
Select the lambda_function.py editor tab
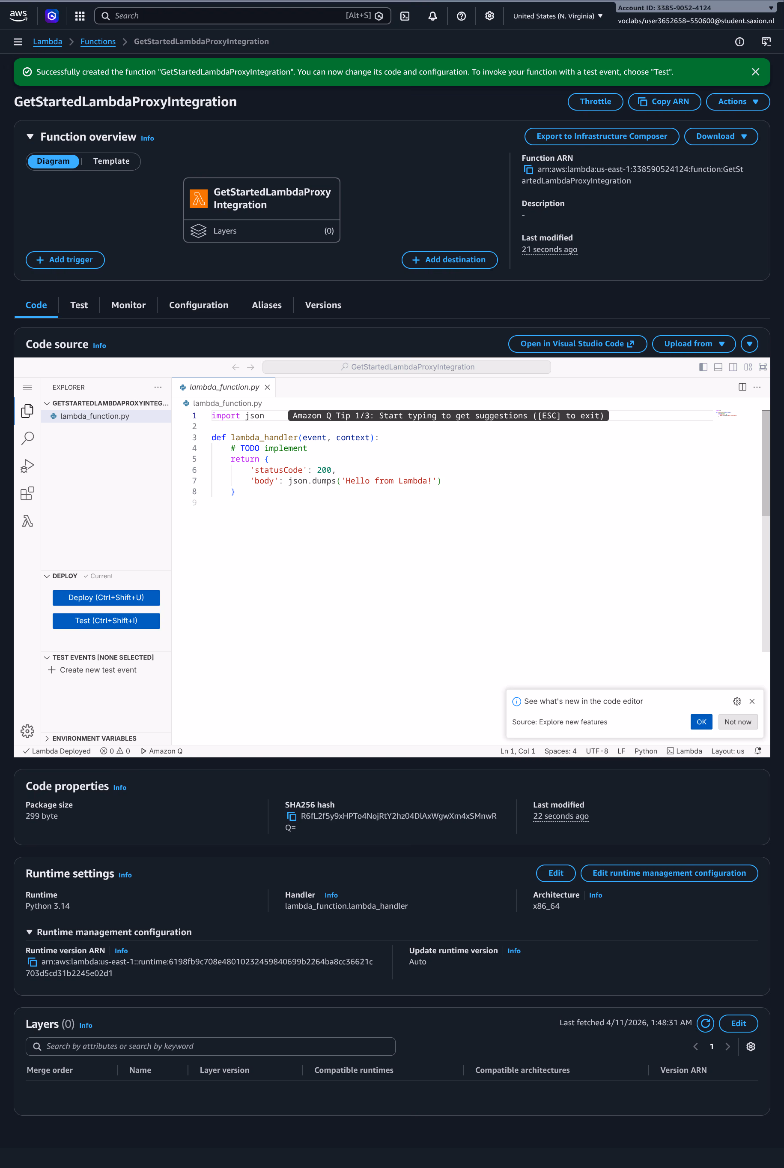224,387
